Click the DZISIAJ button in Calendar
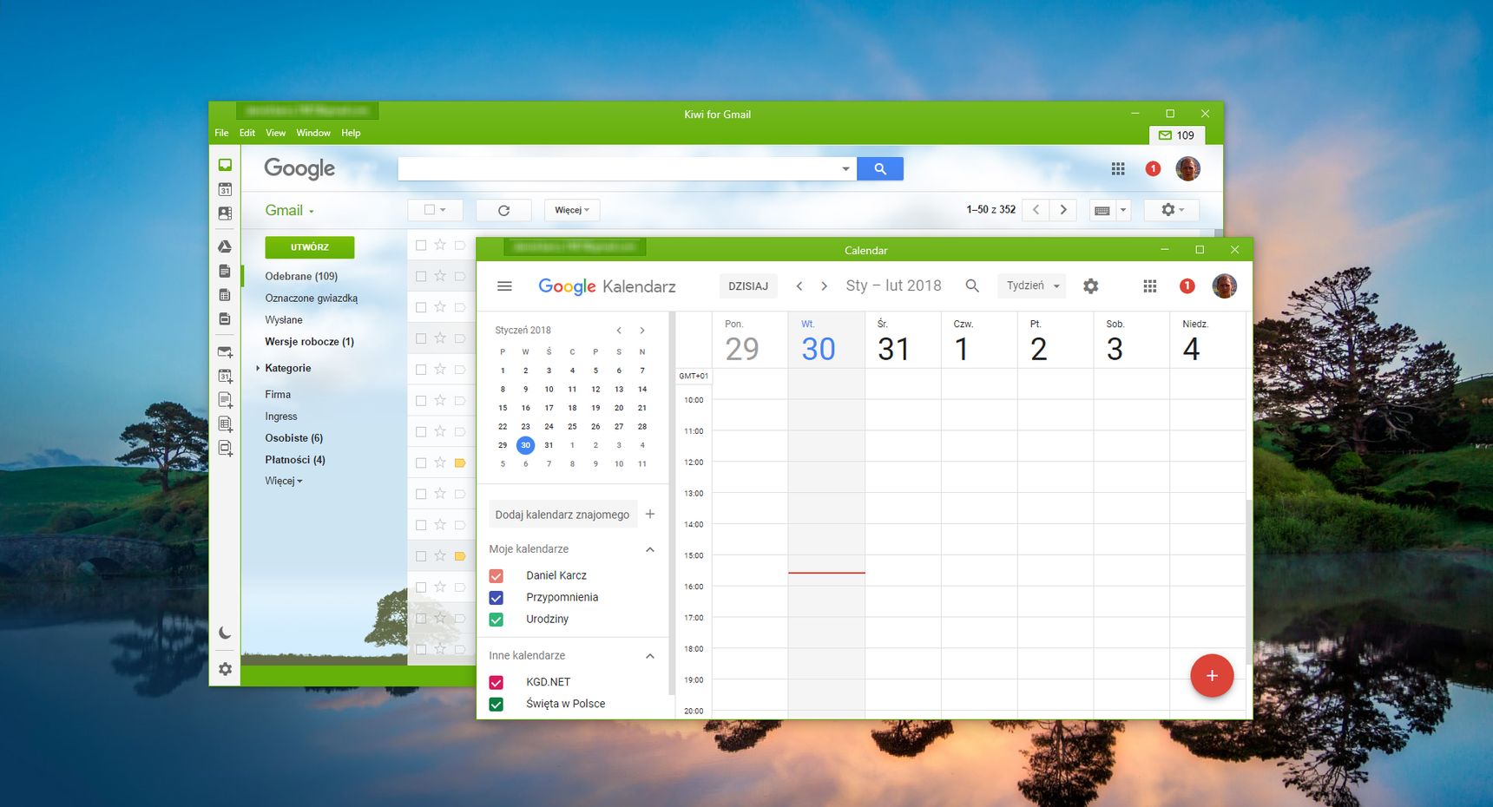 point(748,286)
